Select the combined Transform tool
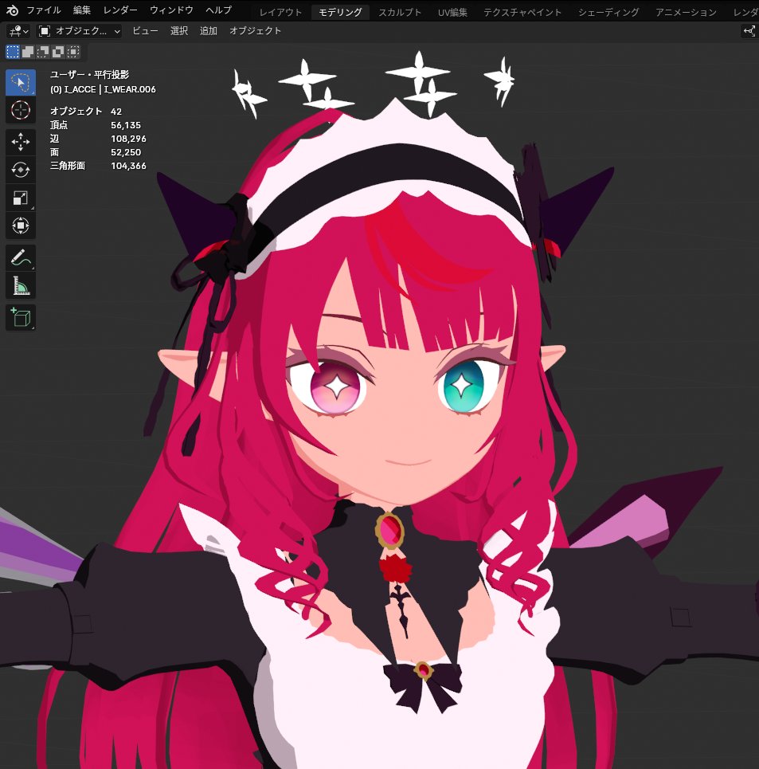 pyautogui.click(x=21, y=226)
